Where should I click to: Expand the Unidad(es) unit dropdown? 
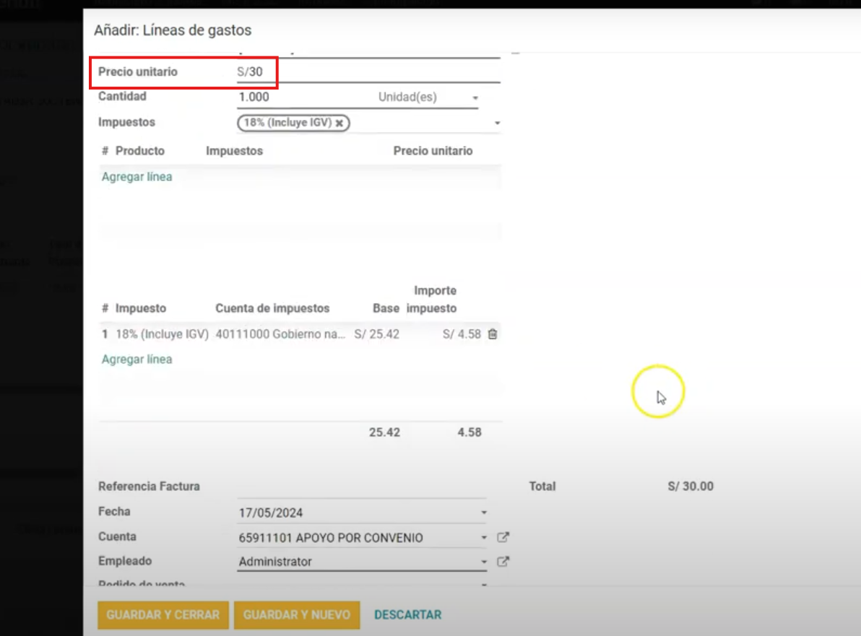tap(475, 97)
